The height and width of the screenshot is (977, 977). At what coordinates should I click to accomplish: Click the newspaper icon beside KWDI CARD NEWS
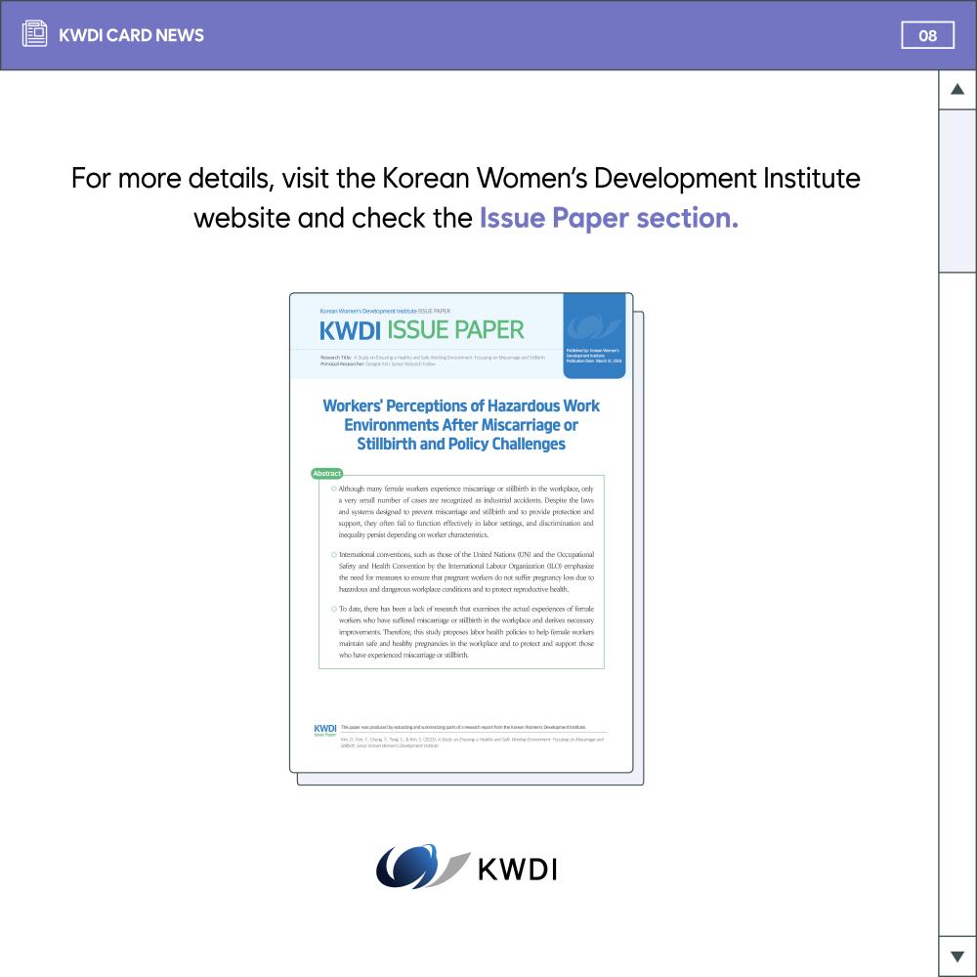pos(34,33)
